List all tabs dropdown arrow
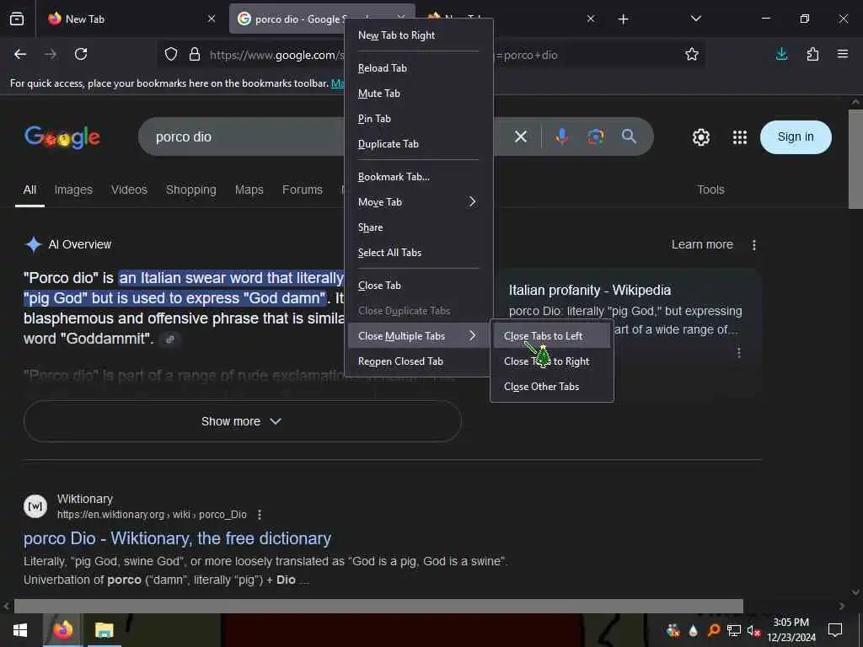This screenshot has height=647, width=863. [x=695, y=19]
